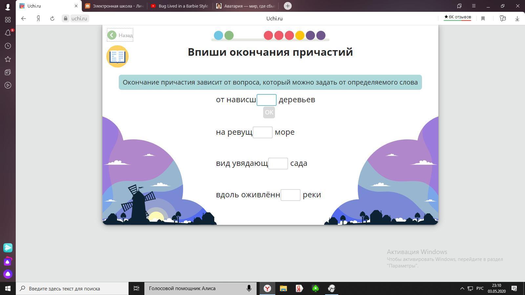525x295 pixels.
Task: Focus the ending field after 'вид увядающ'
Action: click(278, 163)
